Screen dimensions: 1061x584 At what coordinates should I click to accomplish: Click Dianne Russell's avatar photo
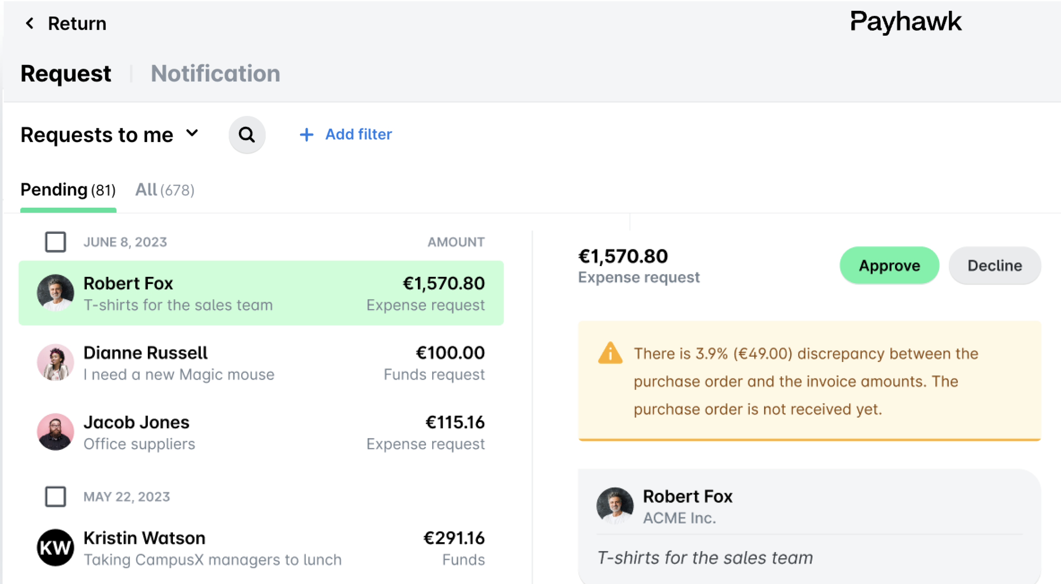pyautogui.click(x=55, y=362)
